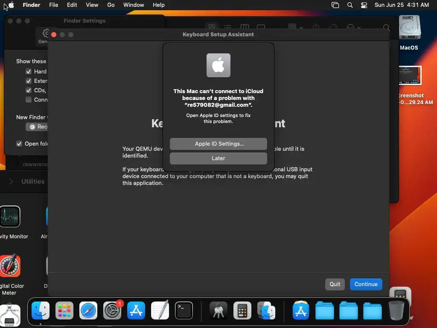Toggle CDs, DVDs checkbox in Finder Settings
This screenshot has height=328, width=437.
29,91
